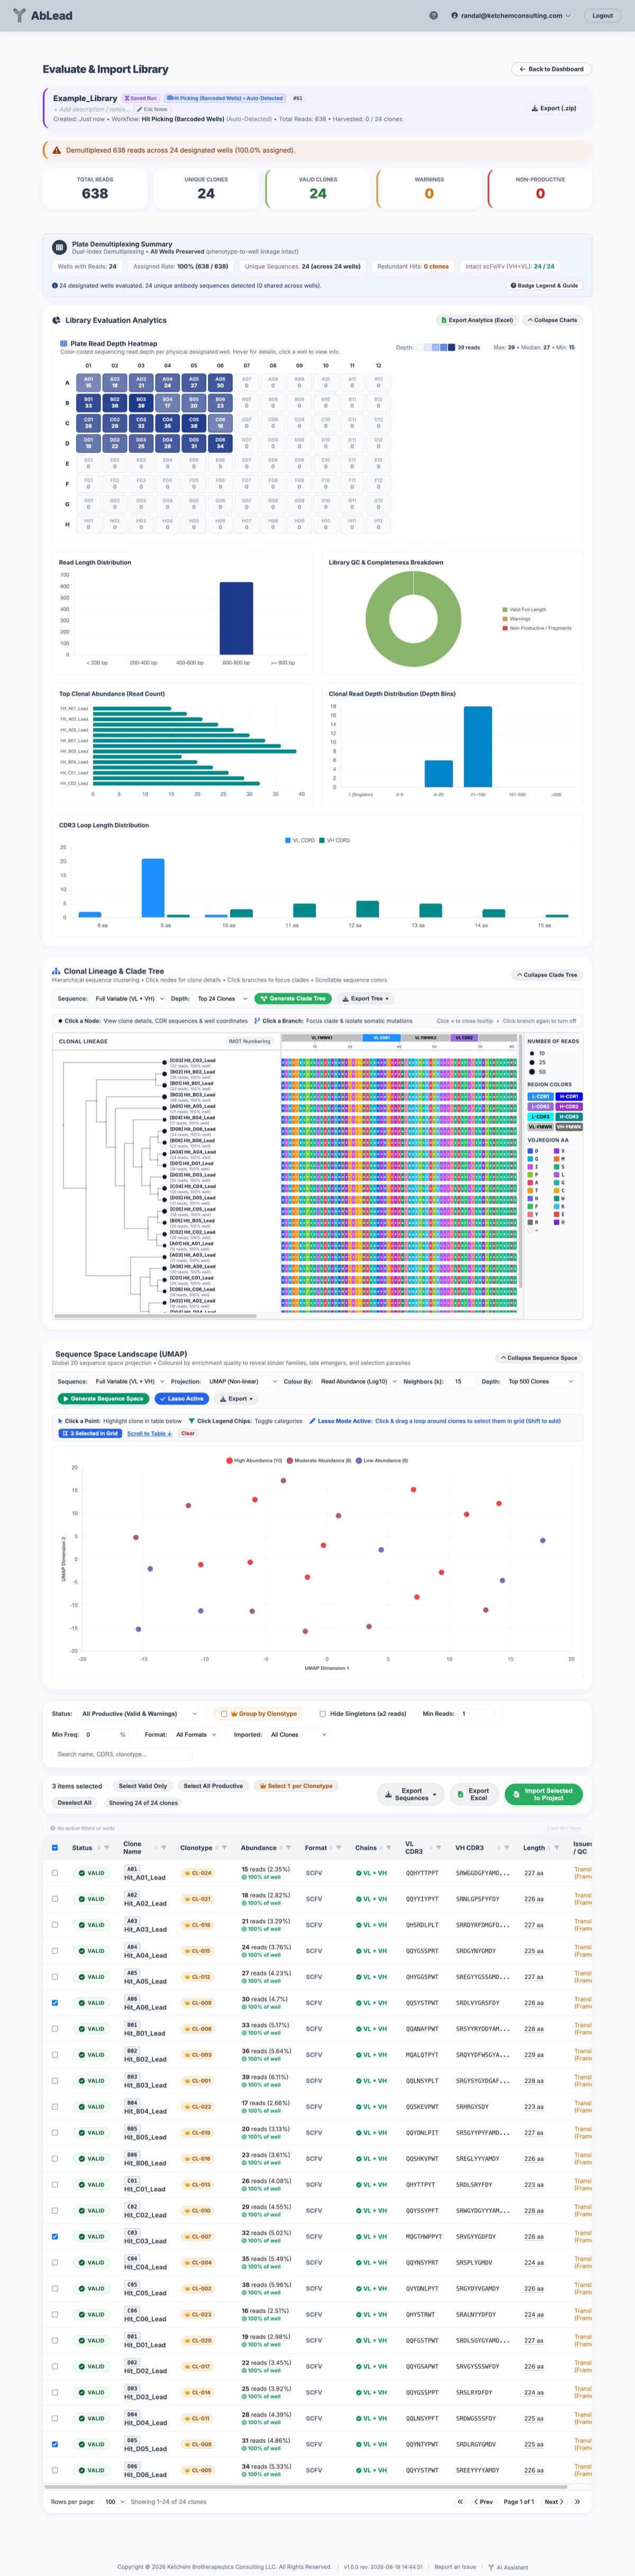Viewport: 635px width, 2576px height.
Task: Click filter icon on Clonotype column
Action: pyautogui.click(x=225, y=1848)
